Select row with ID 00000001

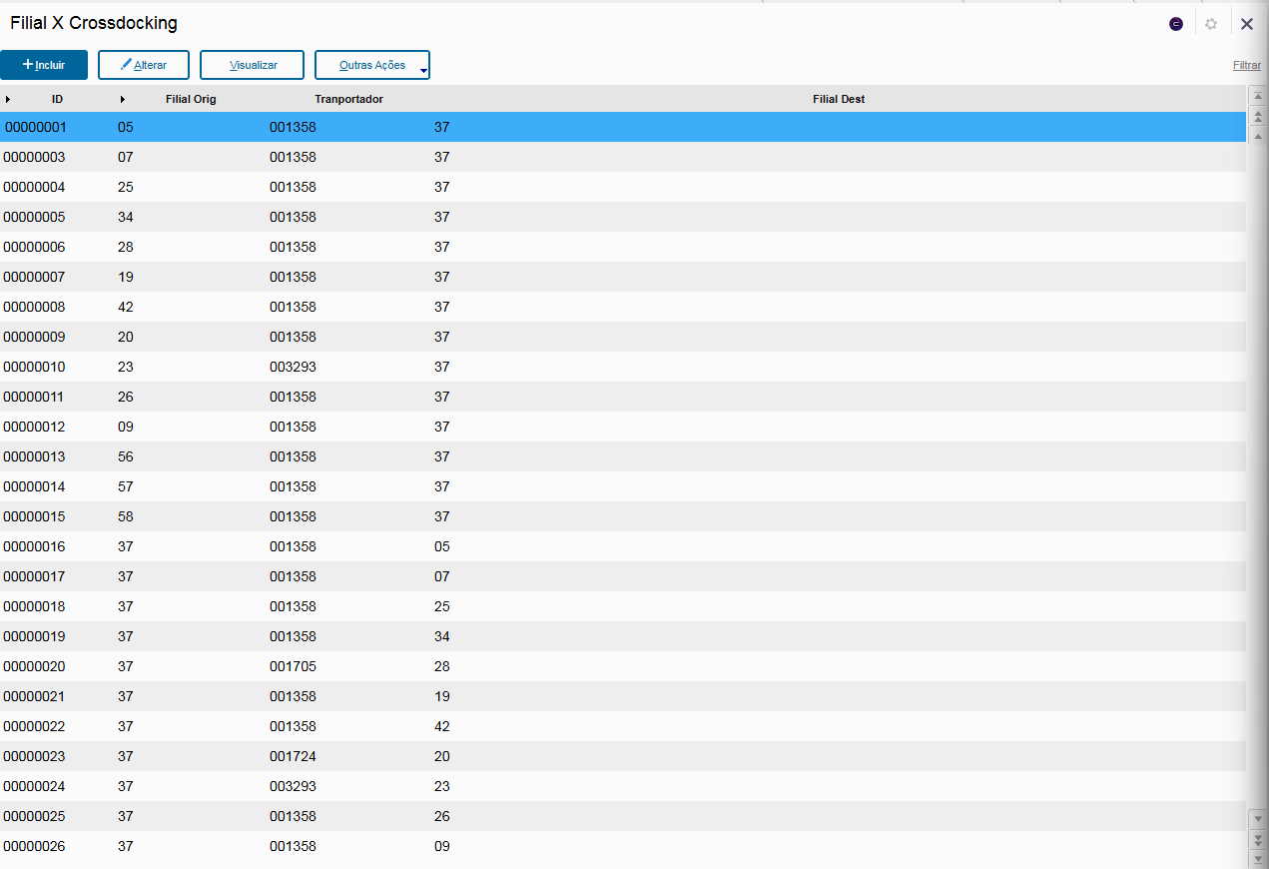click(x=623, y=127)
